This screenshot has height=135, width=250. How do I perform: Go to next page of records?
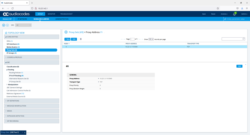(x=140, y=39)
